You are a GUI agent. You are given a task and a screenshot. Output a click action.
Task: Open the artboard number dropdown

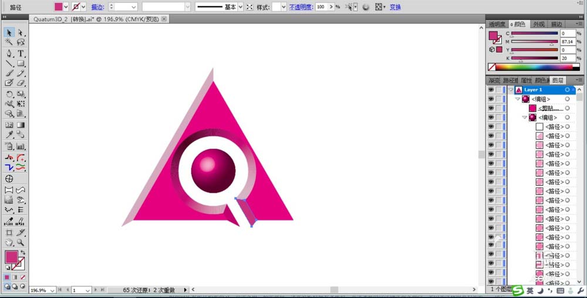tap(87, 290)
